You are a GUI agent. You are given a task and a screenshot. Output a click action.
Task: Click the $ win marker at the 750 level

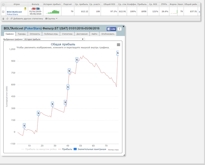(69, 71)
